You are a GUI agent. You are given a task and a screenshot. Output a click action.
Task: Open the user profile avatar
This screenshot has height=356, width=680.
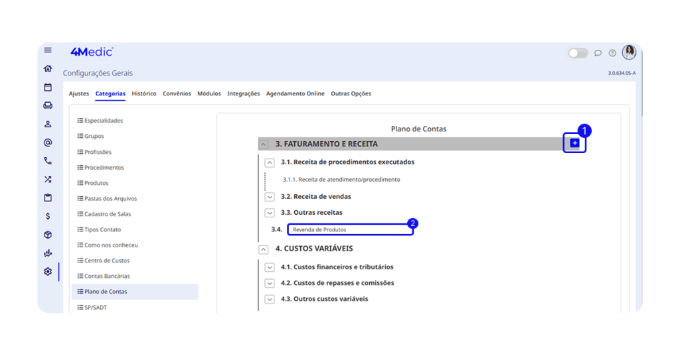tap(629, 52)
